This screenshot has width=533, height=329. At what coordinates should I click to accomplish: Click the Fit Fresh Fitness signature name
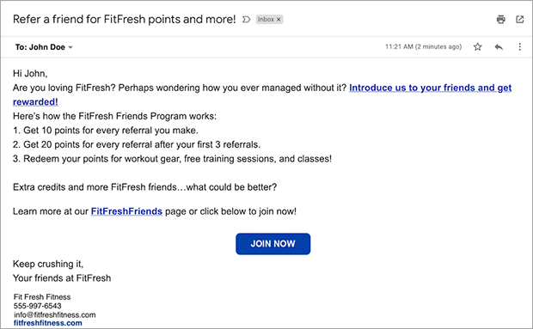tap(42, 297)
